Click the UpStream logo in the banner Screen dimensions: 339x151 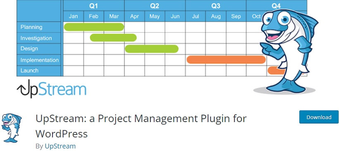(51, 89)
